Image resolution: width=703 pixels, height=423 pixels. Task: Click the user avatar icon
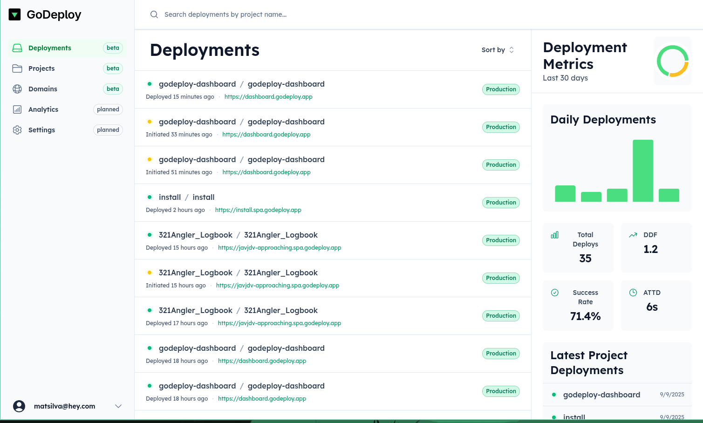(x=19, y=406)
